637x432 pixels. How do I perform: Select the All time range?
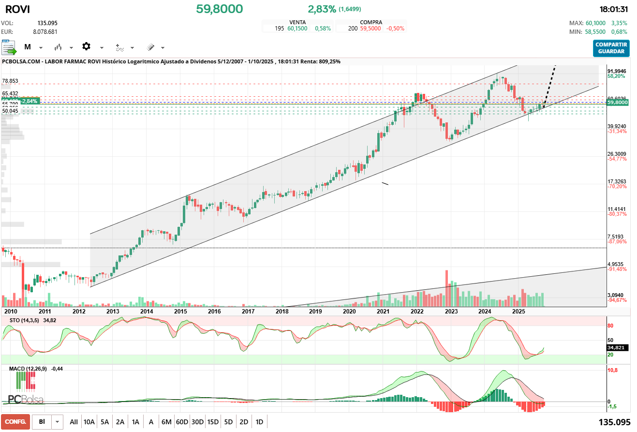[x=74, y=422]
